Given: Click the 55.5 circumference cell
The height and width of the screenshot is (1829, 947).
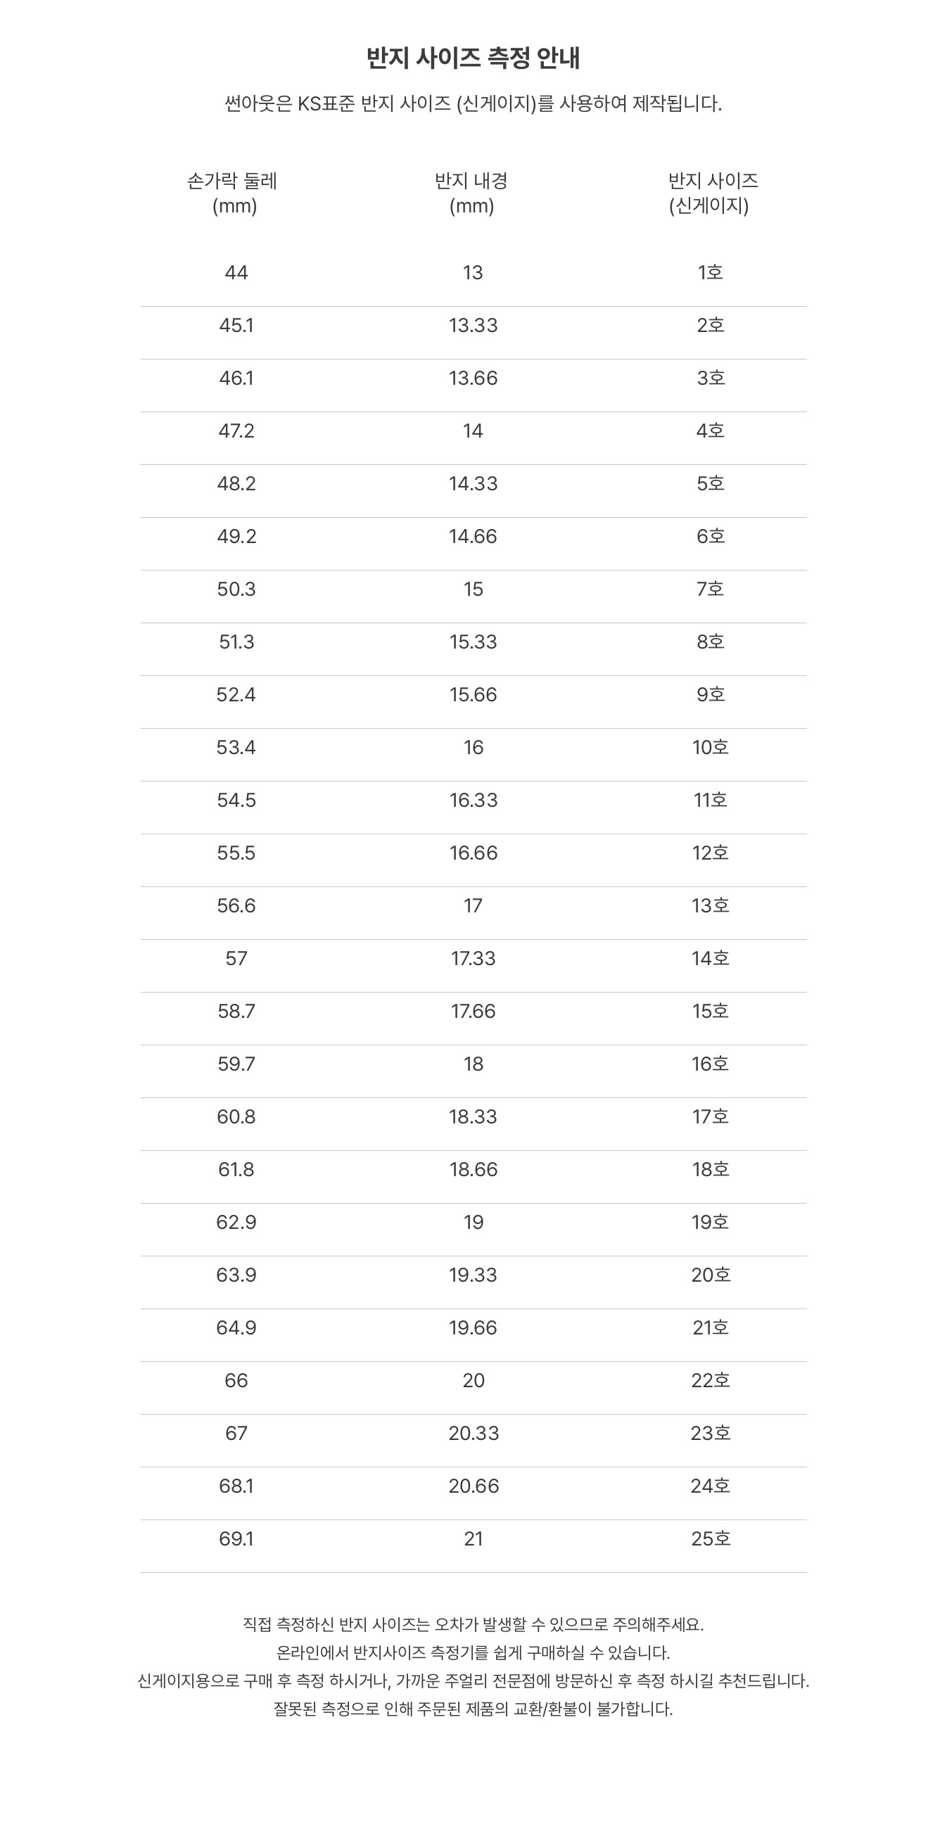Looking at the screenshot, I should click(x=236, y=853).
